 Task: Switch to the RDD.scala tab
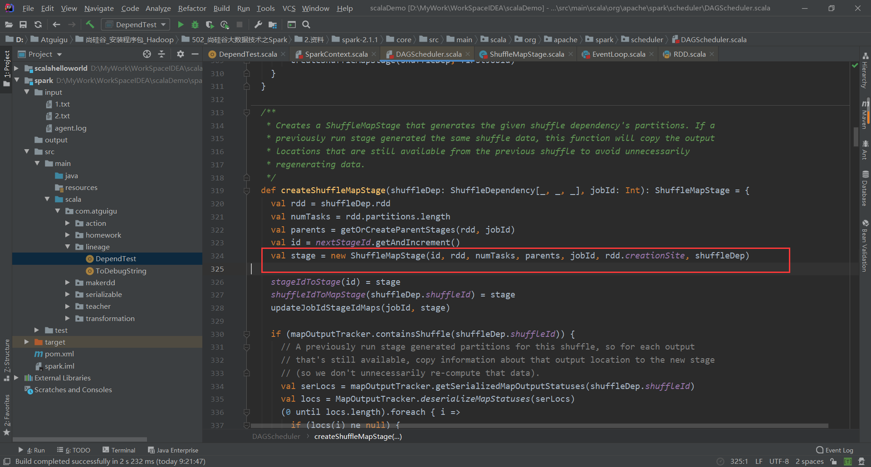(690, 54)
